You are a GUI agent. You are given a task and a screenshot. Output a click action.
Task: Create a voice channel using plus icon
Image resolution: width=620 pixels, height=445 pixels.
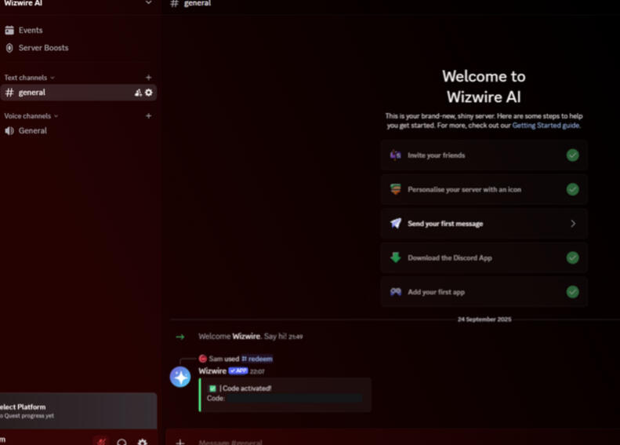[148, 116]
